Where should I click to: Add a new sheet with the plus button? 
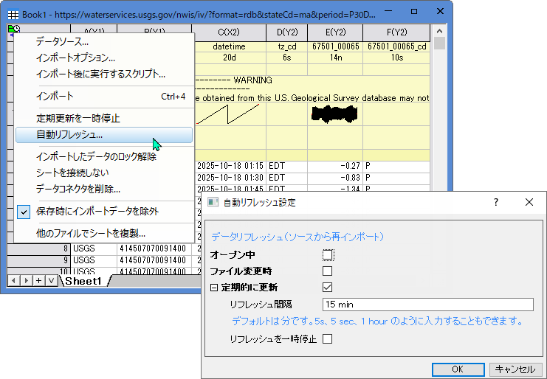pyautogui.click(x=38, y=281)
